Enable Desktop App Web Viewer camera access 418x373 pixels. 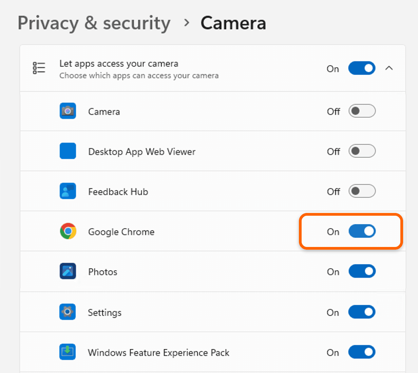click(362, 151)
